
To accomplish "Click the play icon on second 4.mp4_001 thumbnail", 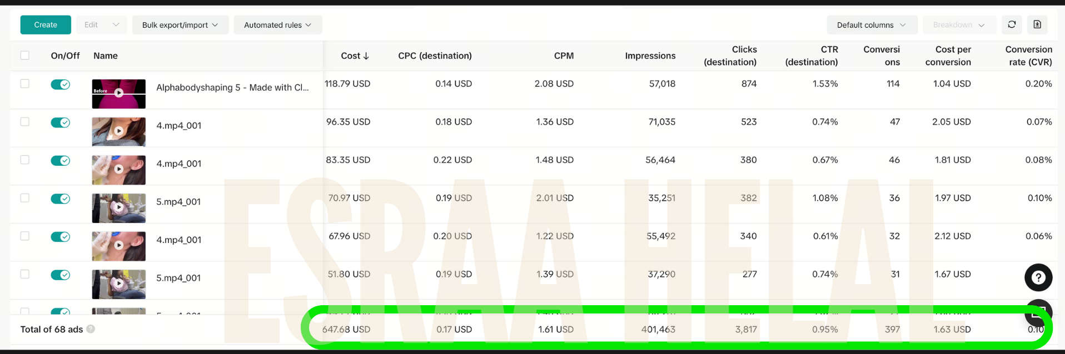I will coord(118,170).
